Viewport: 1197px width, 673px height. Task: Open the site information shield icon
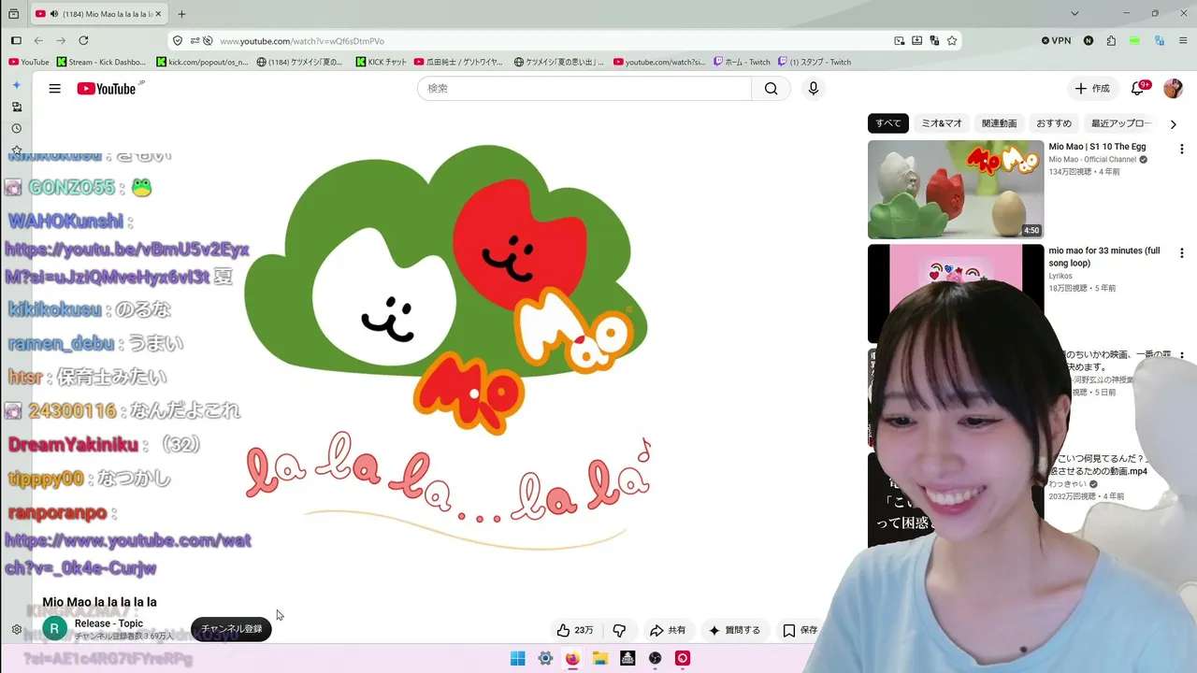click(x=178, y=41)
